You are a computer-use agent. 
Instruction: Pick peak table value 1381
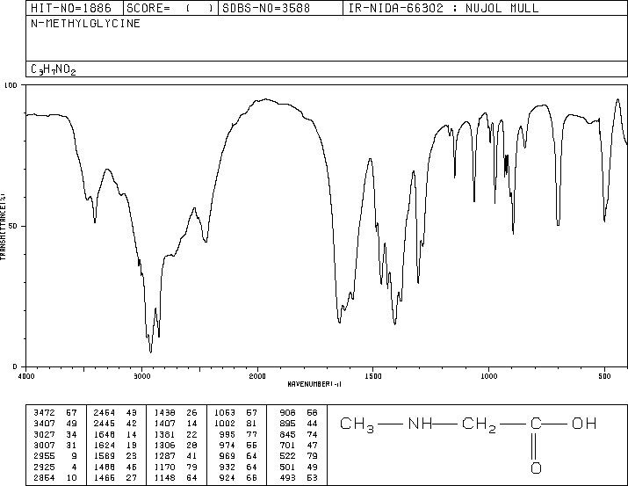point(164,434)
